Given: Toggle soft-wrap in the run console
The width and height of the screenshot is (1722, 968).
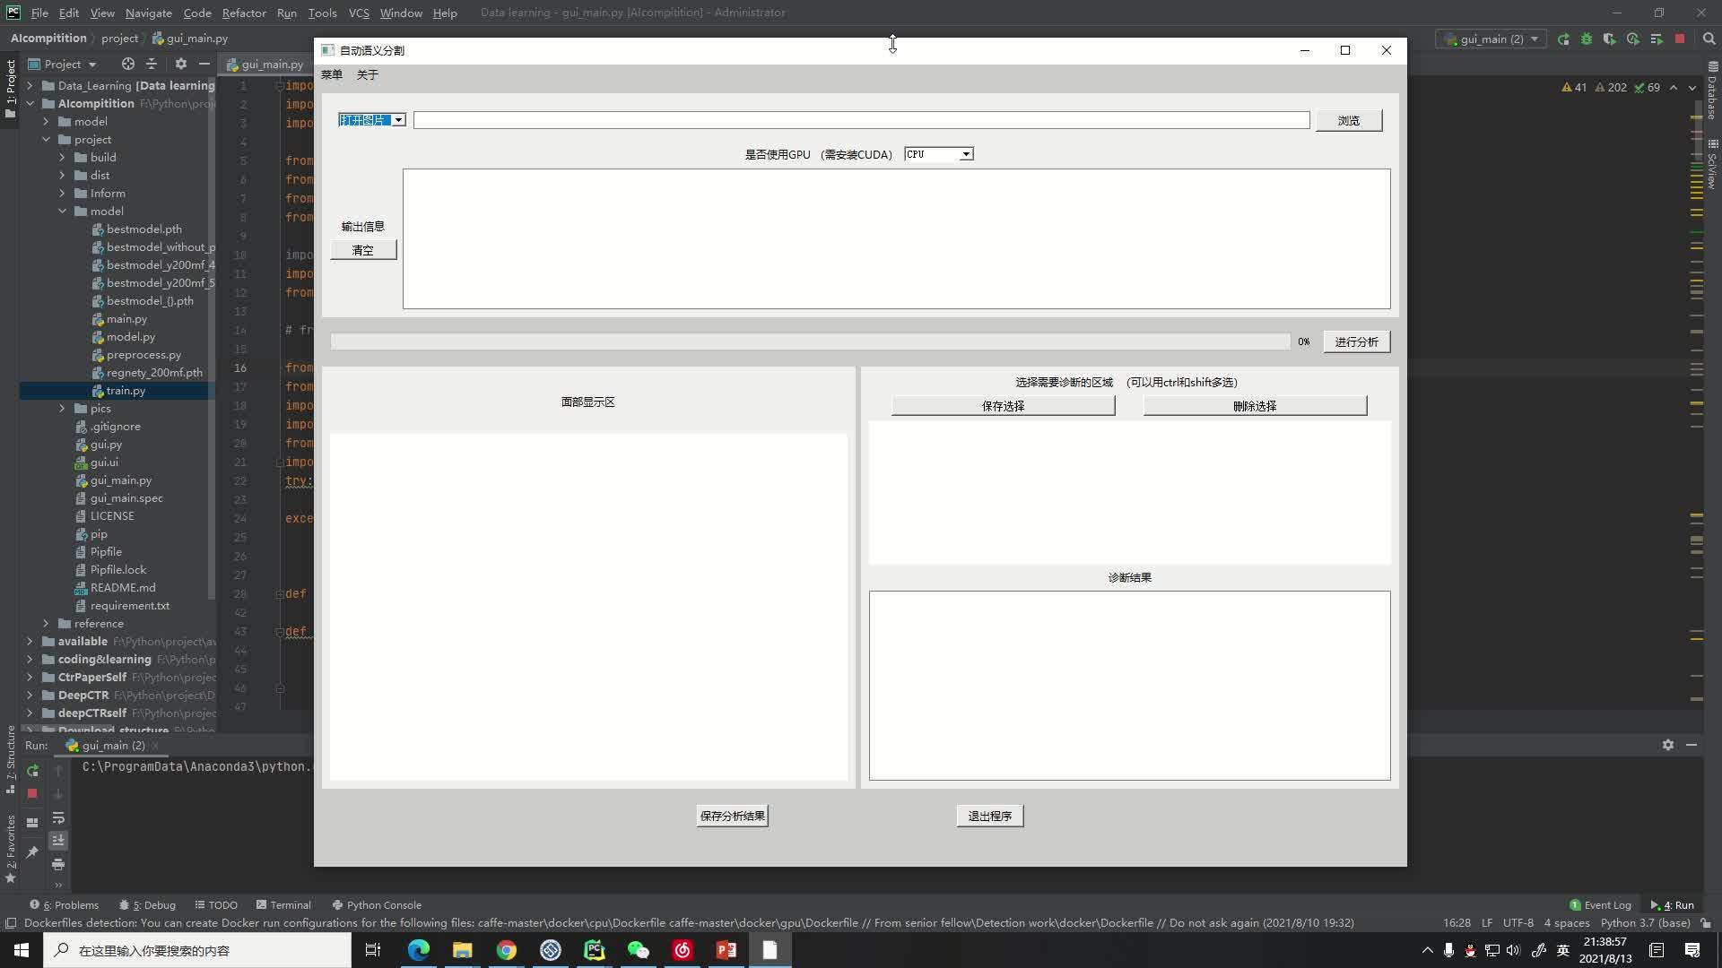Looking at the screenshot, I should [x=59, y=818].
